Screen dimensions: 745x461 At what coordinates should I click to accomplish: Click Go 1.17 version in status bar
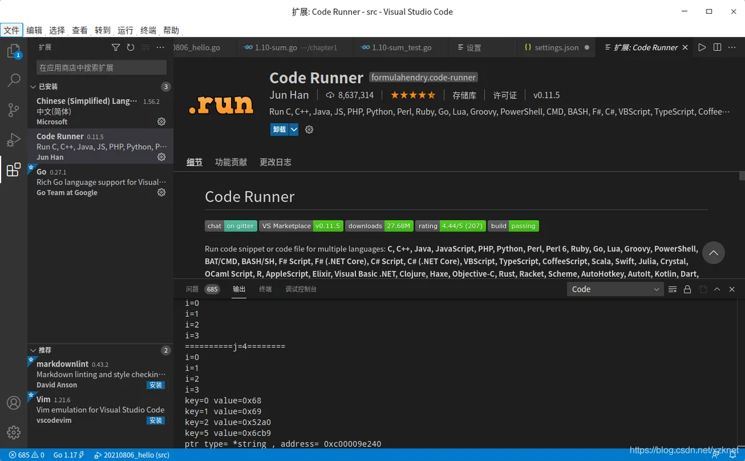click(68, 455)
